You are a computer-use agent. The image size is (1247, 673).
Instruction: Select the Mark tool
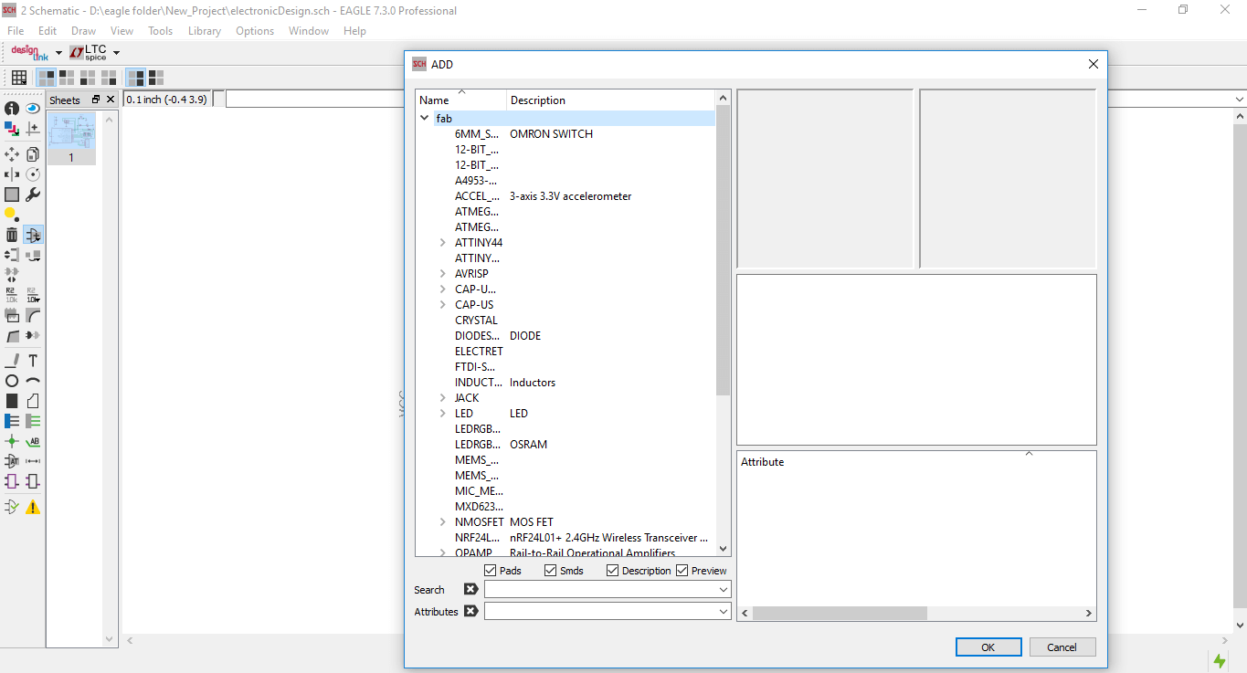[33, 129]
